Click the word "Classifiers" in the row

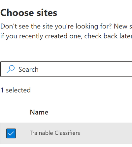point(67,133)
